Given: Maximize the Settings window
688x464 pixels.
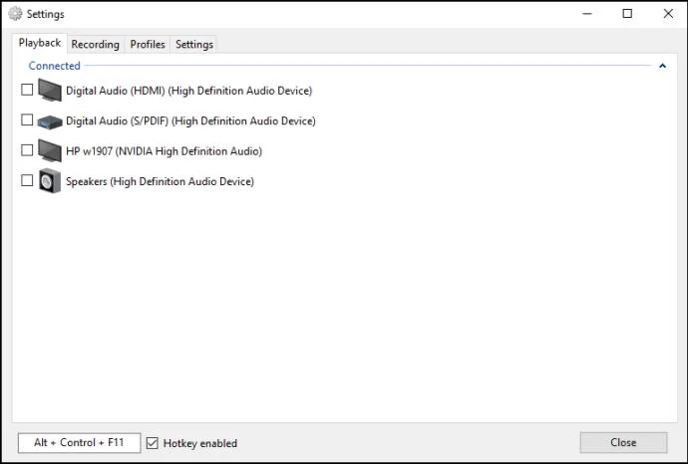Looking at the screenshot, I should tap(627, 14).
